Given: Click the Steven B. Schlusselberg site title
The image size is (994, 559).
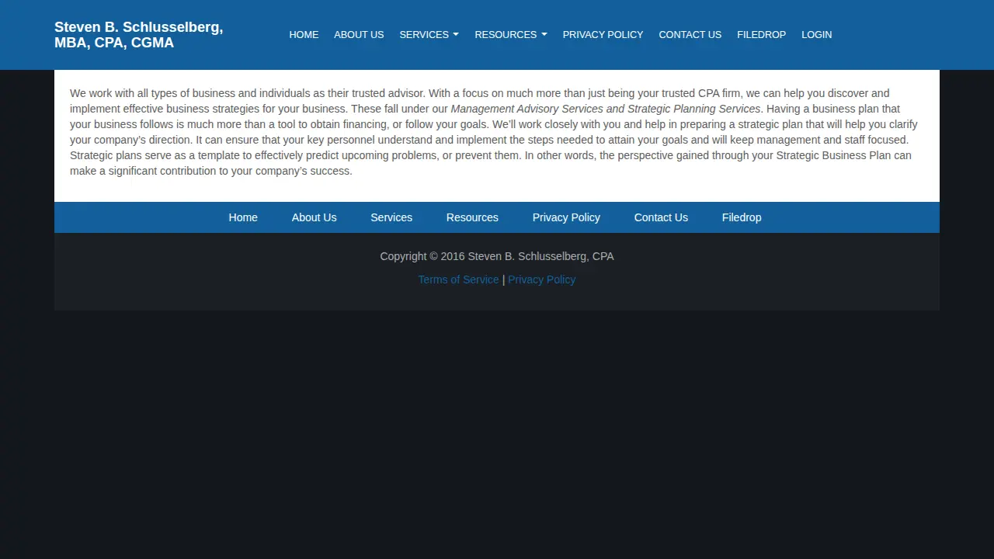Looking at the screenshot, I should point(139,35).
